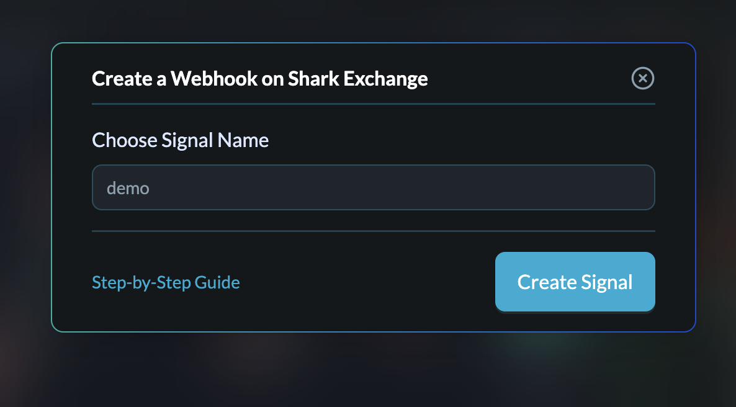The width and height of the screenshot is (736, 407).
Task: Select the signal name text box
Action: [373, 187]
